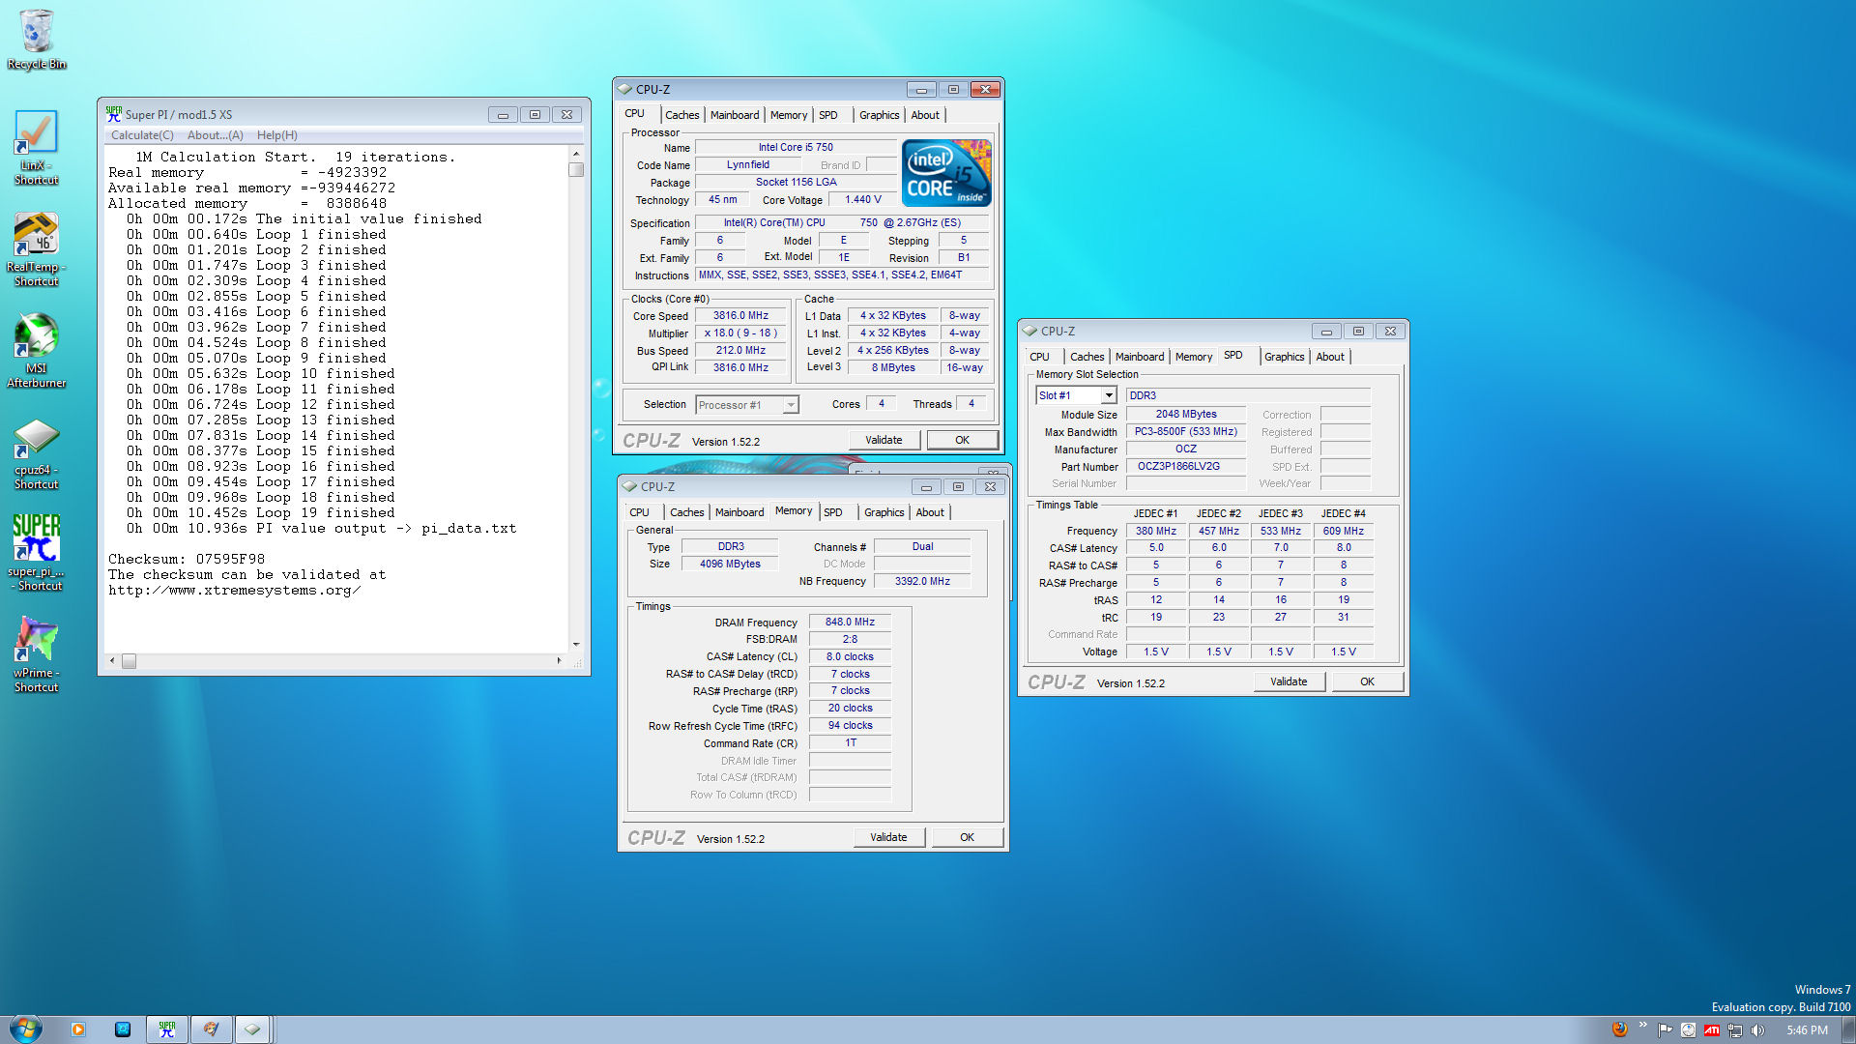Click OK in SPD CPU-Z window
Screen dimensions: 1856x1044
[x=1367, y=681]
